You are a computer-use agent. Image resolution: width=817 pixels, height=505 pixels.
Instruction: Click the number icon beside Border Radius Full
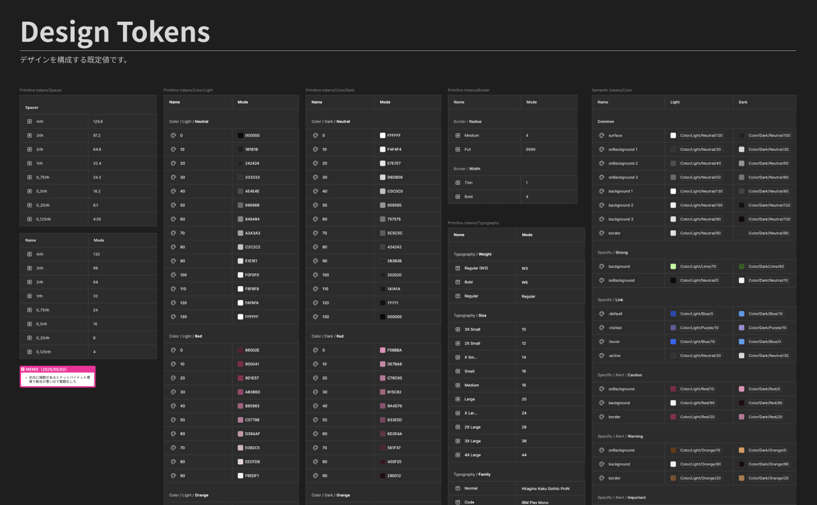458,150
